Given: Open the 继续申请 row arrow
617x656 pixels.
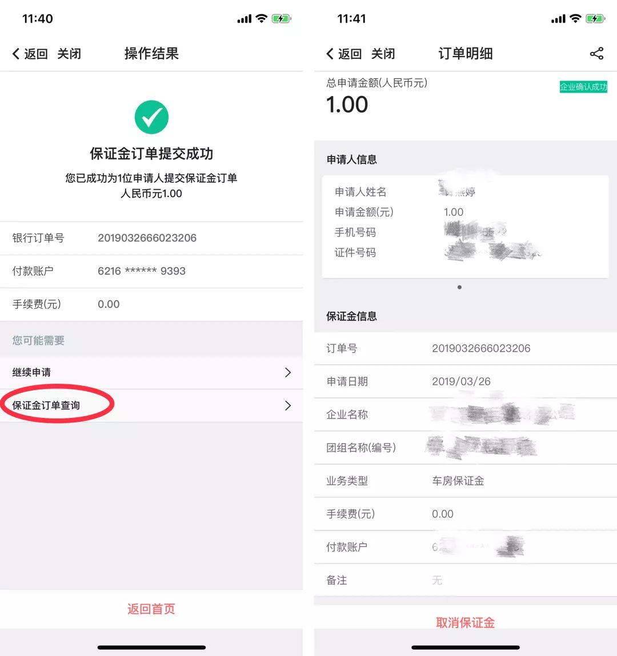Looking at the screenshot, I should [x=287, y=372].
